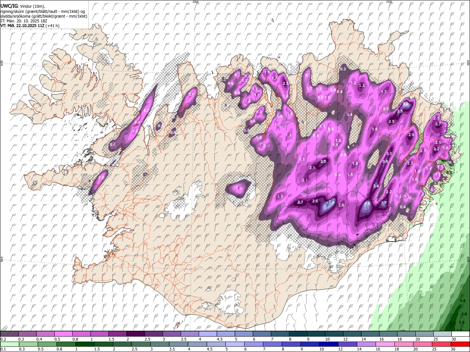Click the 3.0 snowfall value on the map
Viewport: 470px width, 352px height.
click(389, 154)
